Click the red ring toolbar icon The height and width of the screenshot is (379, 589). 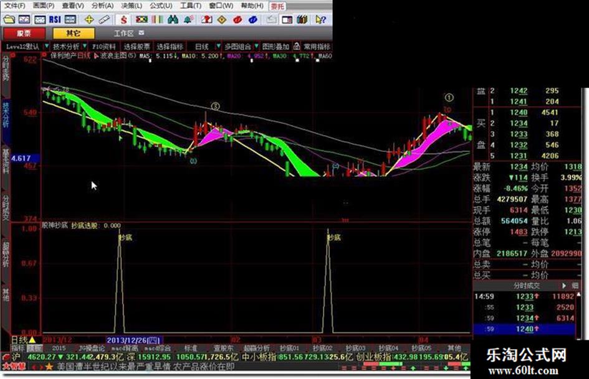point(237,19)
